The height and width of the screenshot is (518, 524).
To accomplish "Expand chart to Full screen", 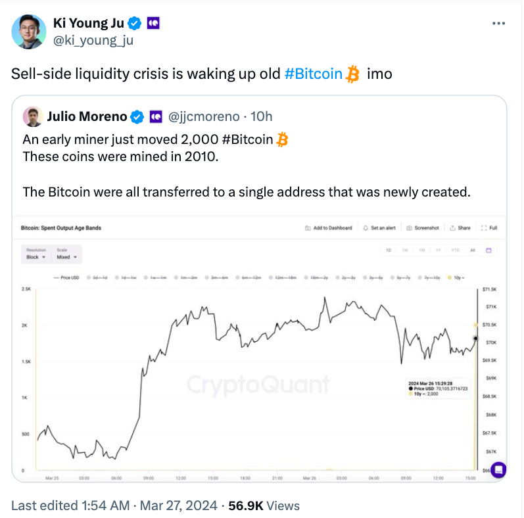I will coord(489,228).
